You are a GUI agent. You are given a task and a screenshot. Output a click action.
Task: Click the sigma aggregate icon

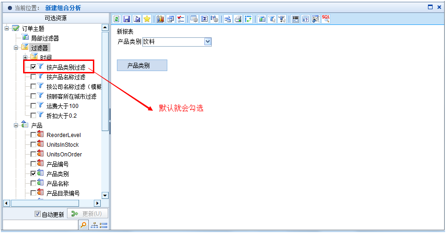(x=204, y=19)
